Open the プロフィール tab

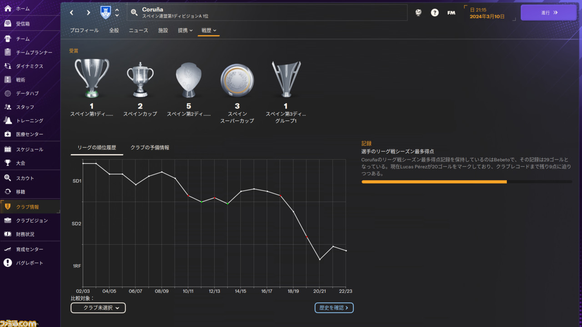pyautogui.click(x=84, y=30)
